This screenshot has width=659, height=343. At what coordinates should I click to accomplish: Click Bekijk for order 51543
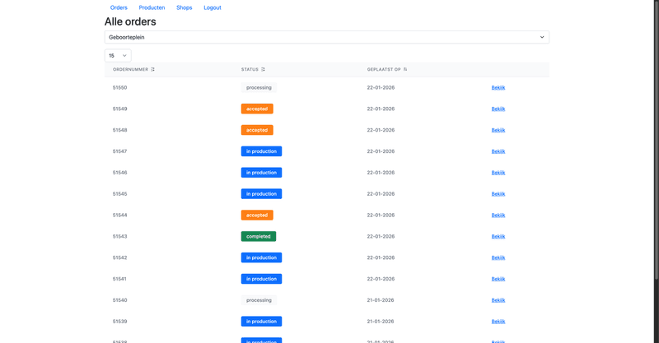click(x=498, y=236)
